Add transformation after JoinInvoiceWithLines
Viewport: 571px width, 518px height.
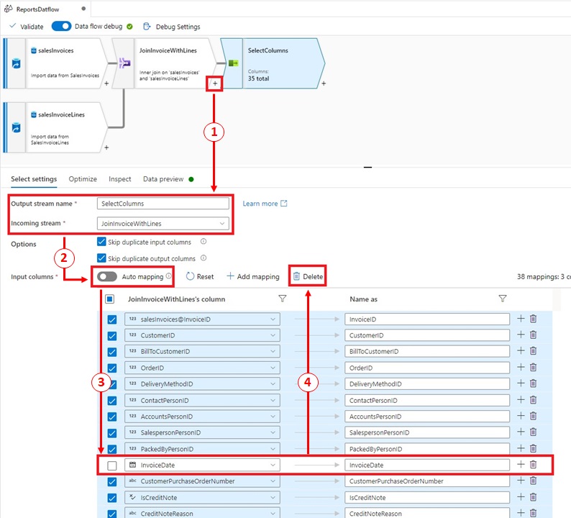pos(215,83)
